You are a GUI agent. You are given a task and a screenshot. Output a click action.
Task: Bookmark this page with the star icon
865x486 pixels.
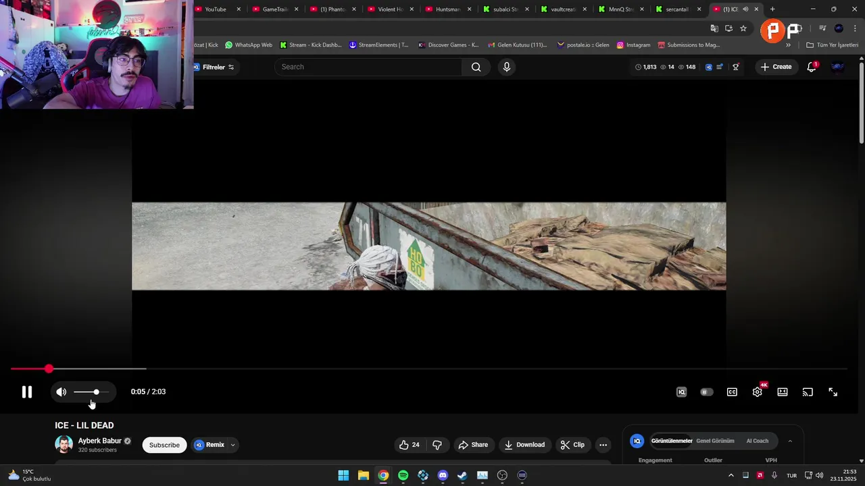(x=743, y=28)
